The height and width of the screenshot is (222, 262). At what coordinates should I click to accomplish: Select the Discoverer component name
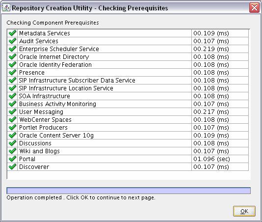pos(34,167)
